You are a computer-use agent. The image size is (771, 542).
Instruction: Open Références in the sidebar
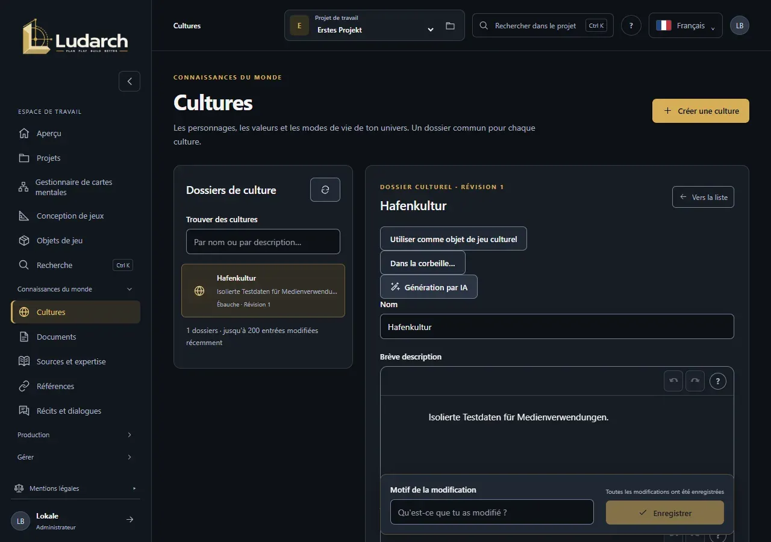pyautogui.click(x=75, y=386)
